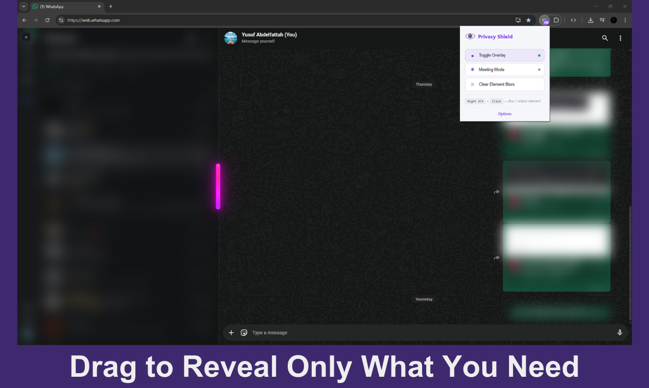Bookmark this page with the star
Screen dimensions: 649x388
(528, 20)
